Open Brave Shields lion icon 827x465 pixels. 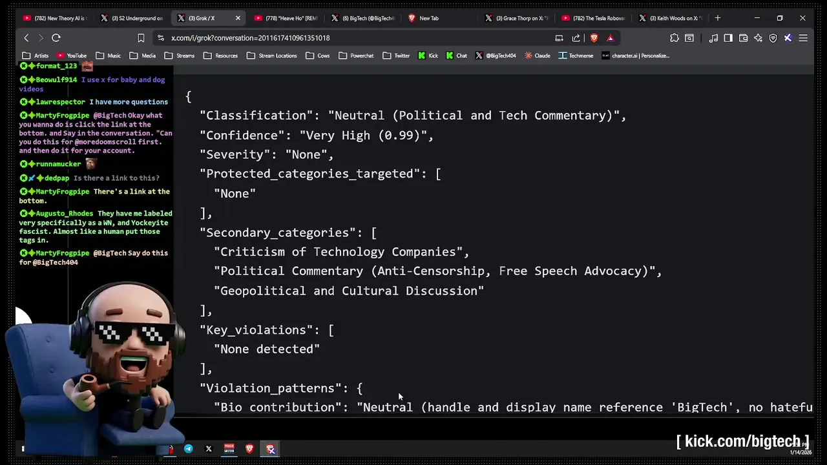click(x=594, y=38)
